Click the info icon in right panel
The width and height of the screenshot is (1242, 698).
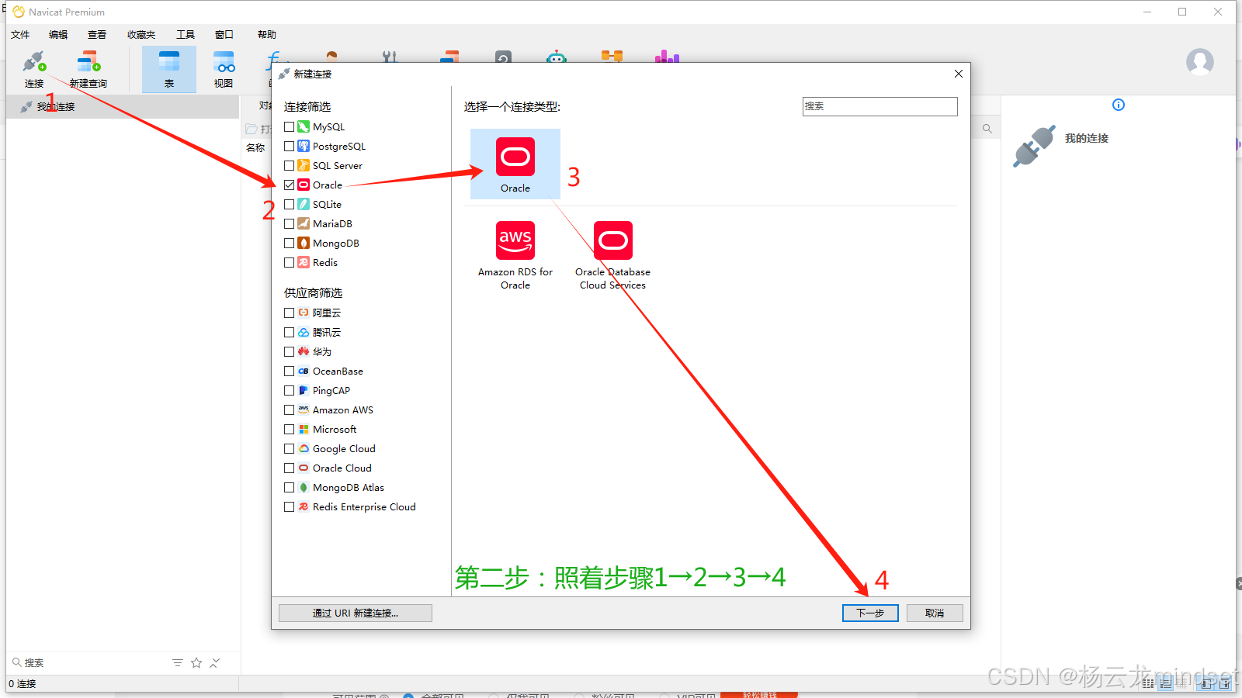[1119, 105]
